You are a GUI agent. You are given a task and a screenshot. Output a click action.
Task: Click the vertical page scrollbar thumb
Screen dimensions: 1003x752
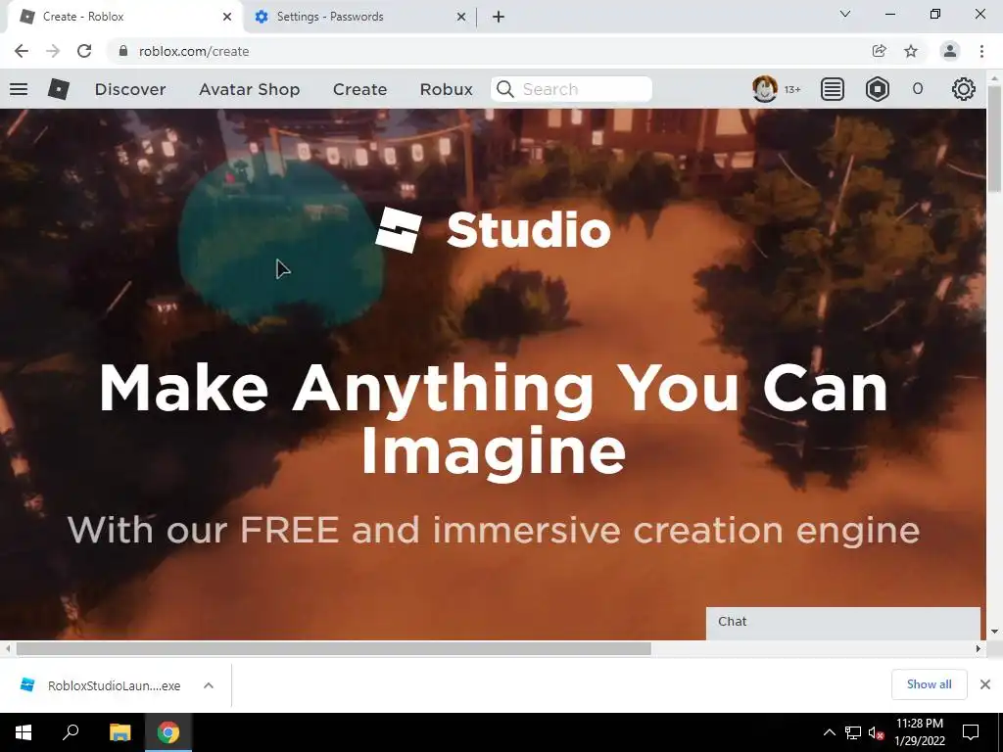993,139
